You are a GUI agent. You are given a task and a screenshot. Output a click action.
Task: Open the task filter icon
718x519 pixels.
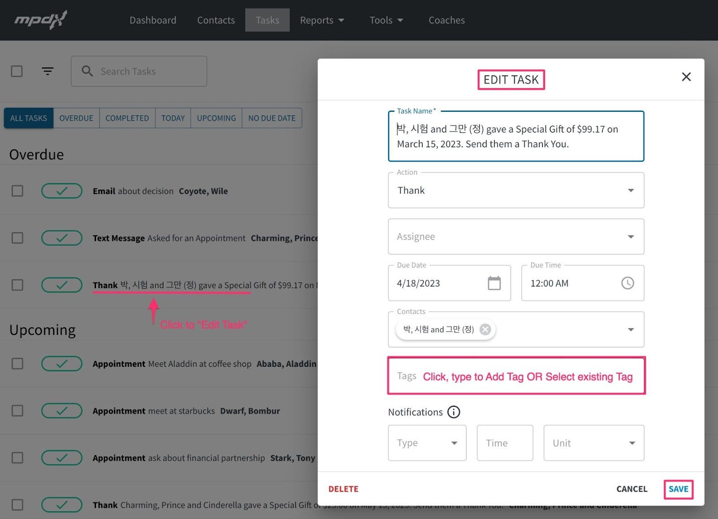pyautogui.click(x=48, y=71)
